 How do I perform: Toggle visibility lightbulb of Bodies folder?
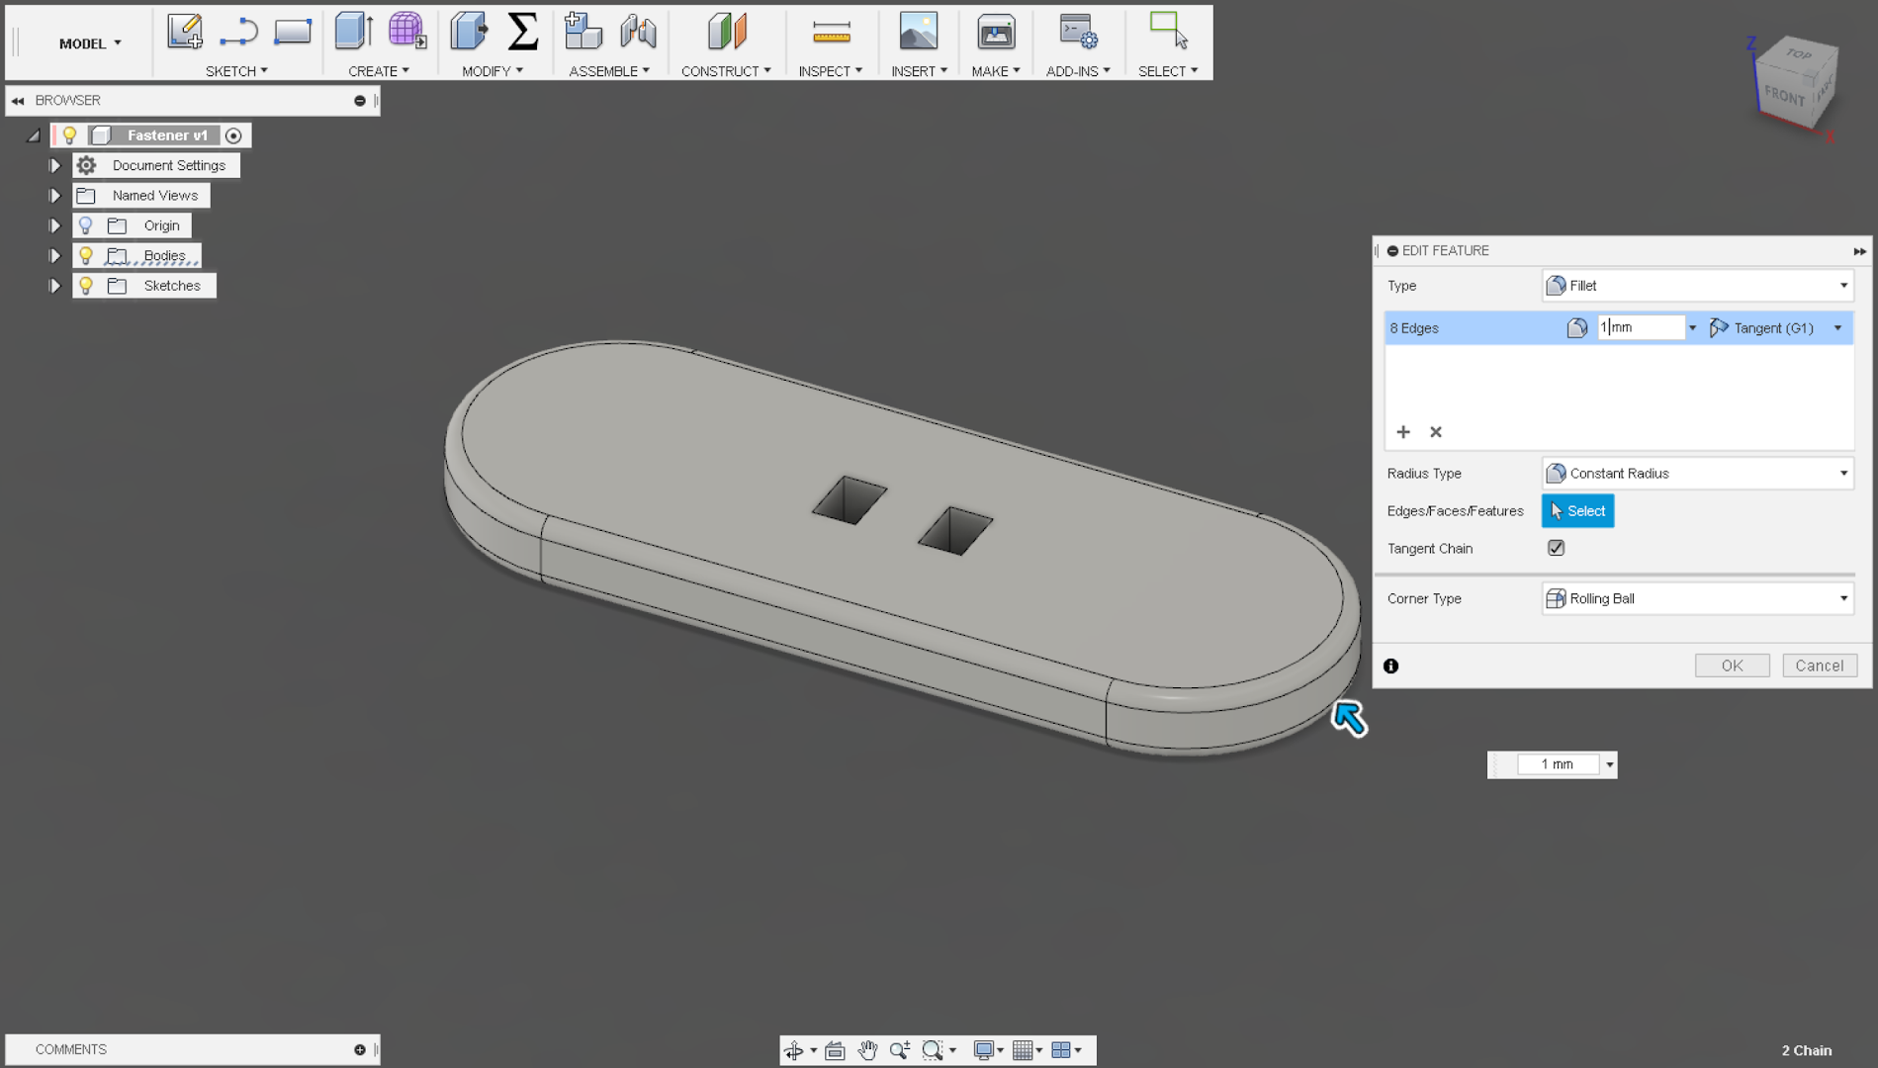coord(86,256)
